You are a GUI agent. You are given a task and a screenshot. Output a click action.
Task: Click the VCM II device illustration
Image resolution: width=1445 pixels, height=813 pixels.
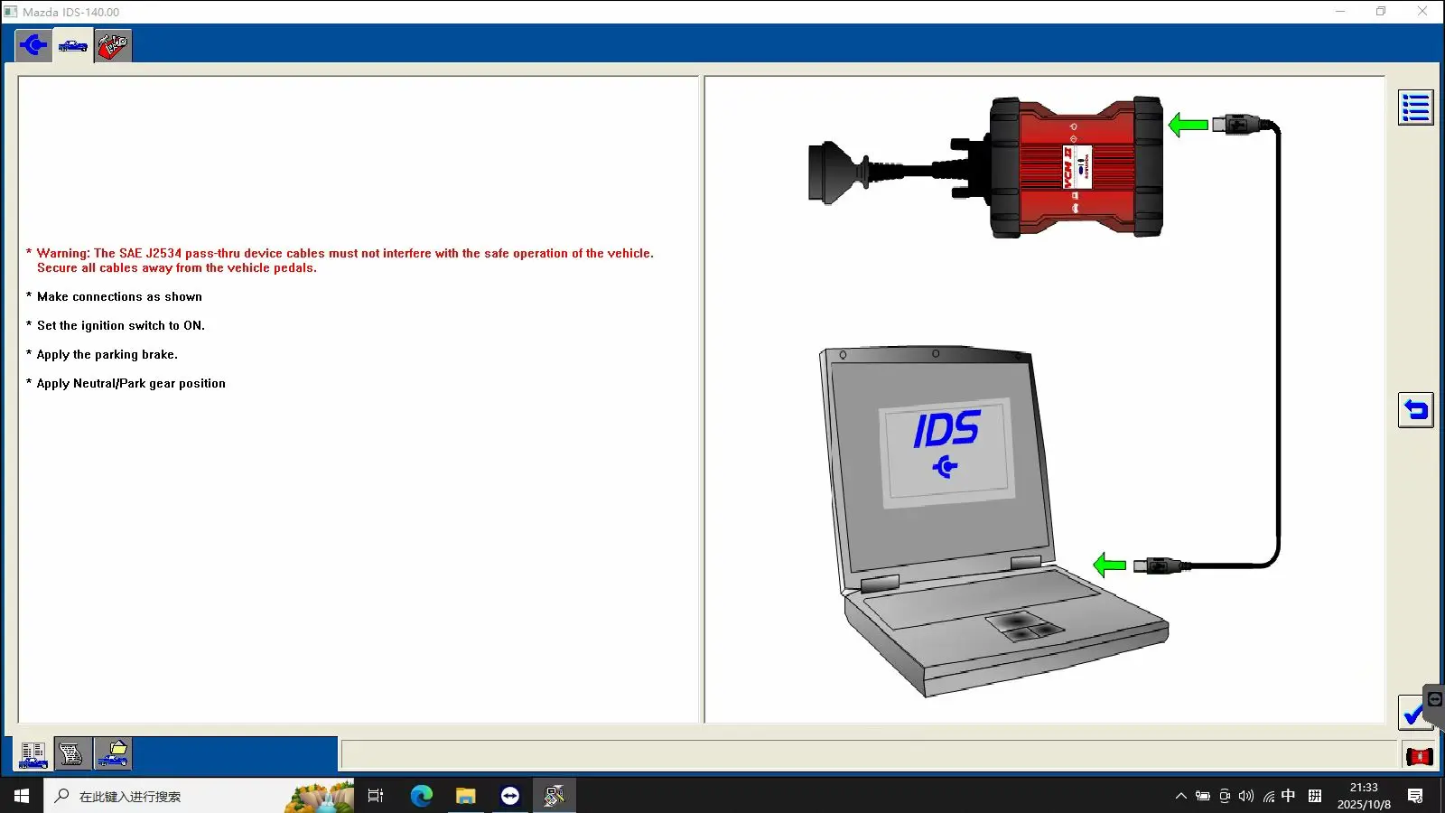(x=1076, y=167)
